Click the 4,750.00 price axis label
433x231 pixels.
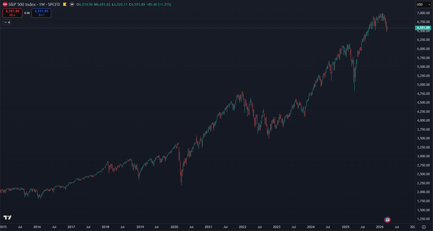coord(423,94)
